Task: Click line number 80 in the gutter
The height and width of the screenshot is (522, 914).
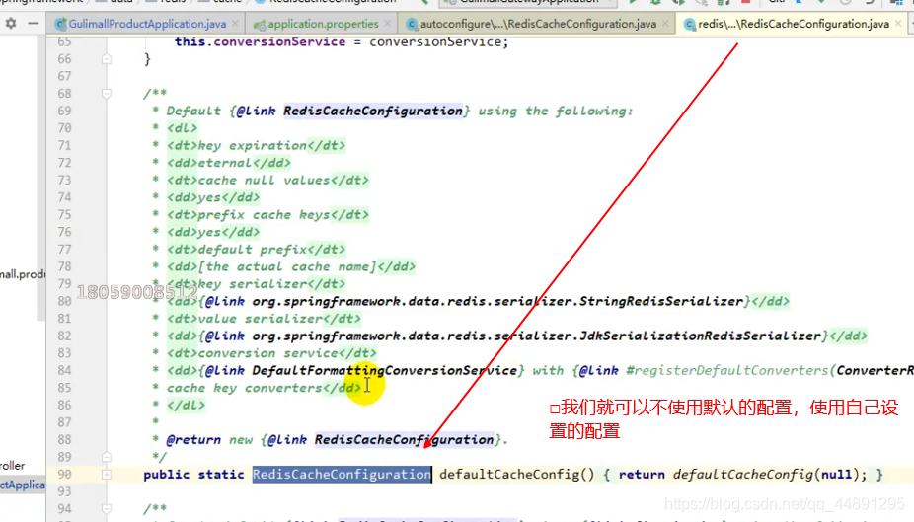Action: [x=64, y=301]
